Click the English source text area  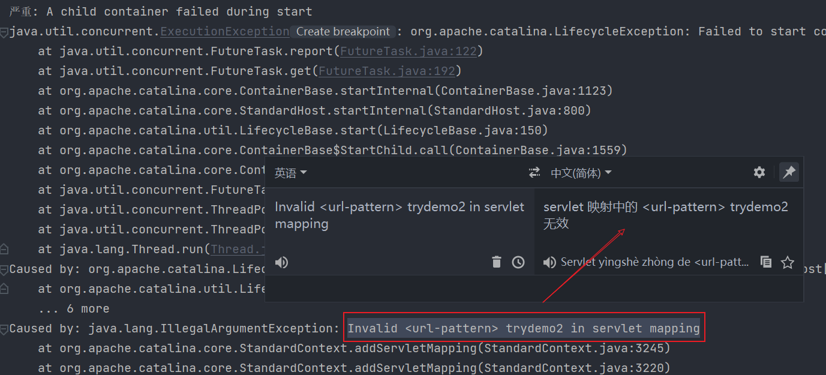[399, 215]
